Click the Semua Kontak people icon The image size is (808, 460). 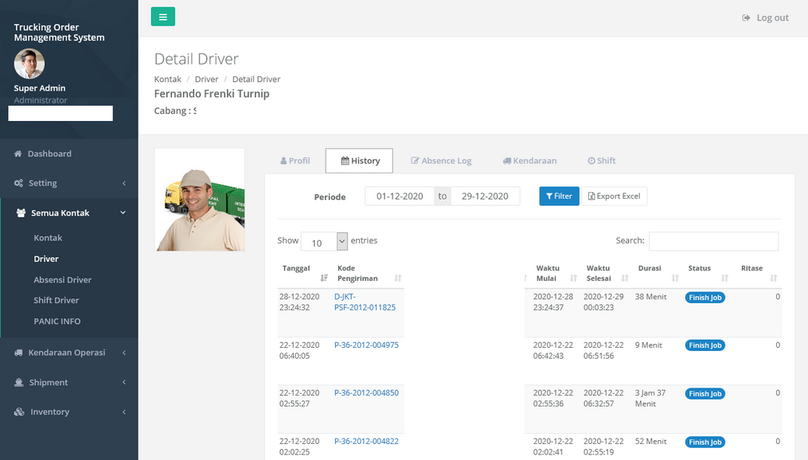pos(21,212)
